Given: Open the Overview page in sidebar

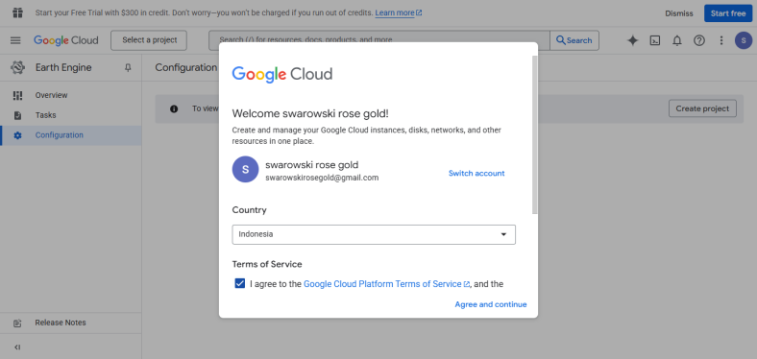Looking at the screenshot, I should click(70, 96).
